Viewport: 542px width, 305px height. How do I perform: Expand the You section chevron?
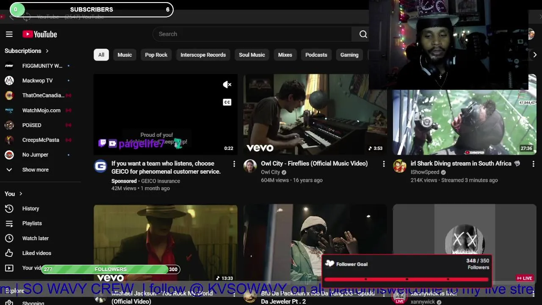(21, 194)
